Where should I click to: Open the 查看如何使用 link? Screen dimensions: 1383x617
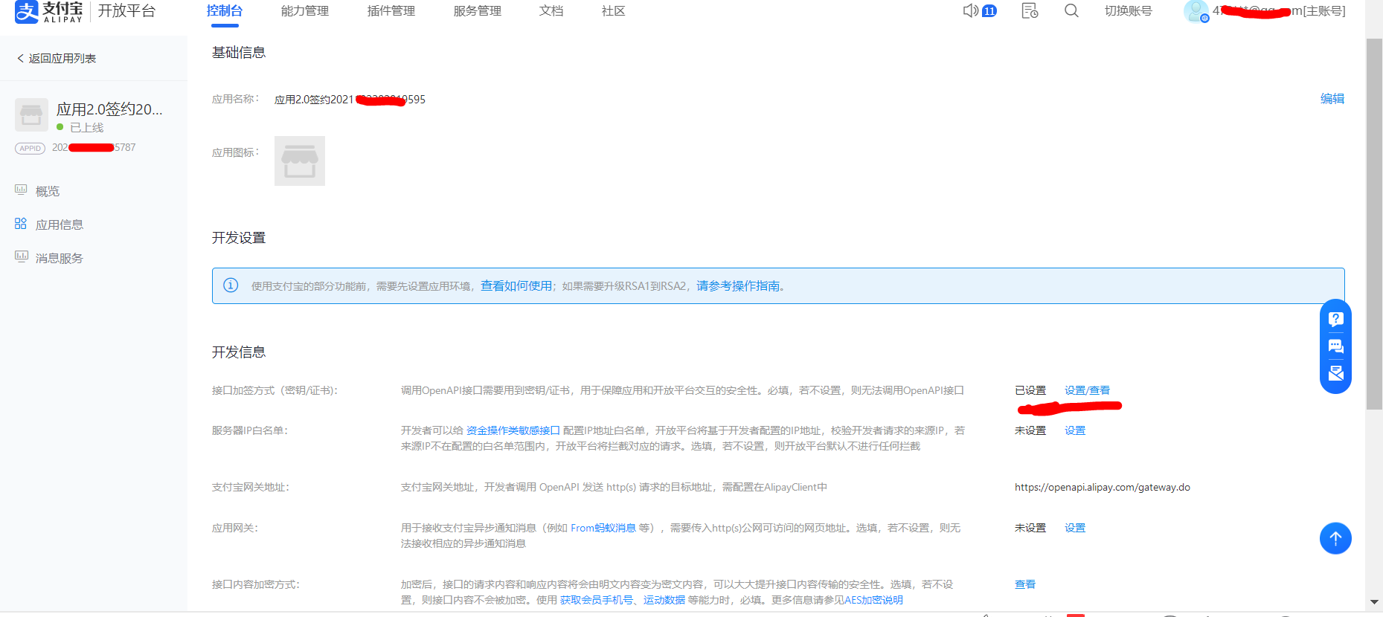(516, 286)
